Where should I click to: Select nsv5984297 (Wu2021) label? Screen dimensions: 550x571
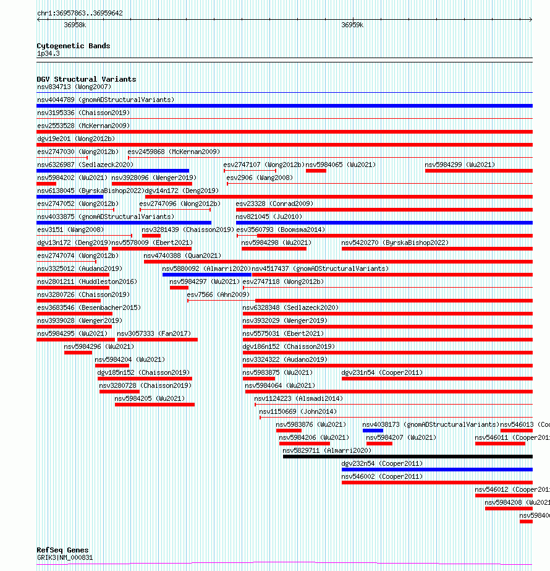pyautogui.click(x=205, y=281)
